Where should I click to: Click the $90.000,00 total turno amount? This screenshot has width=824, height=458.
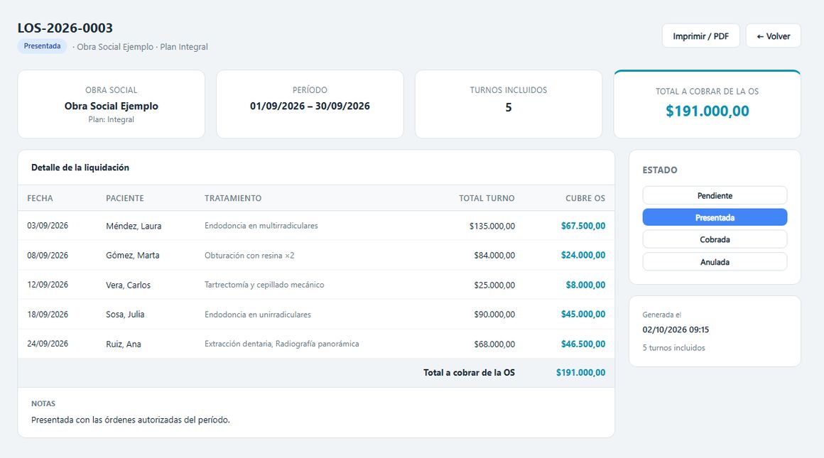494,314
